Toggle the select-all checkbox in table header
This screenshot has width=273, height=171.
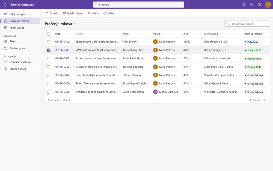[49, 34]
